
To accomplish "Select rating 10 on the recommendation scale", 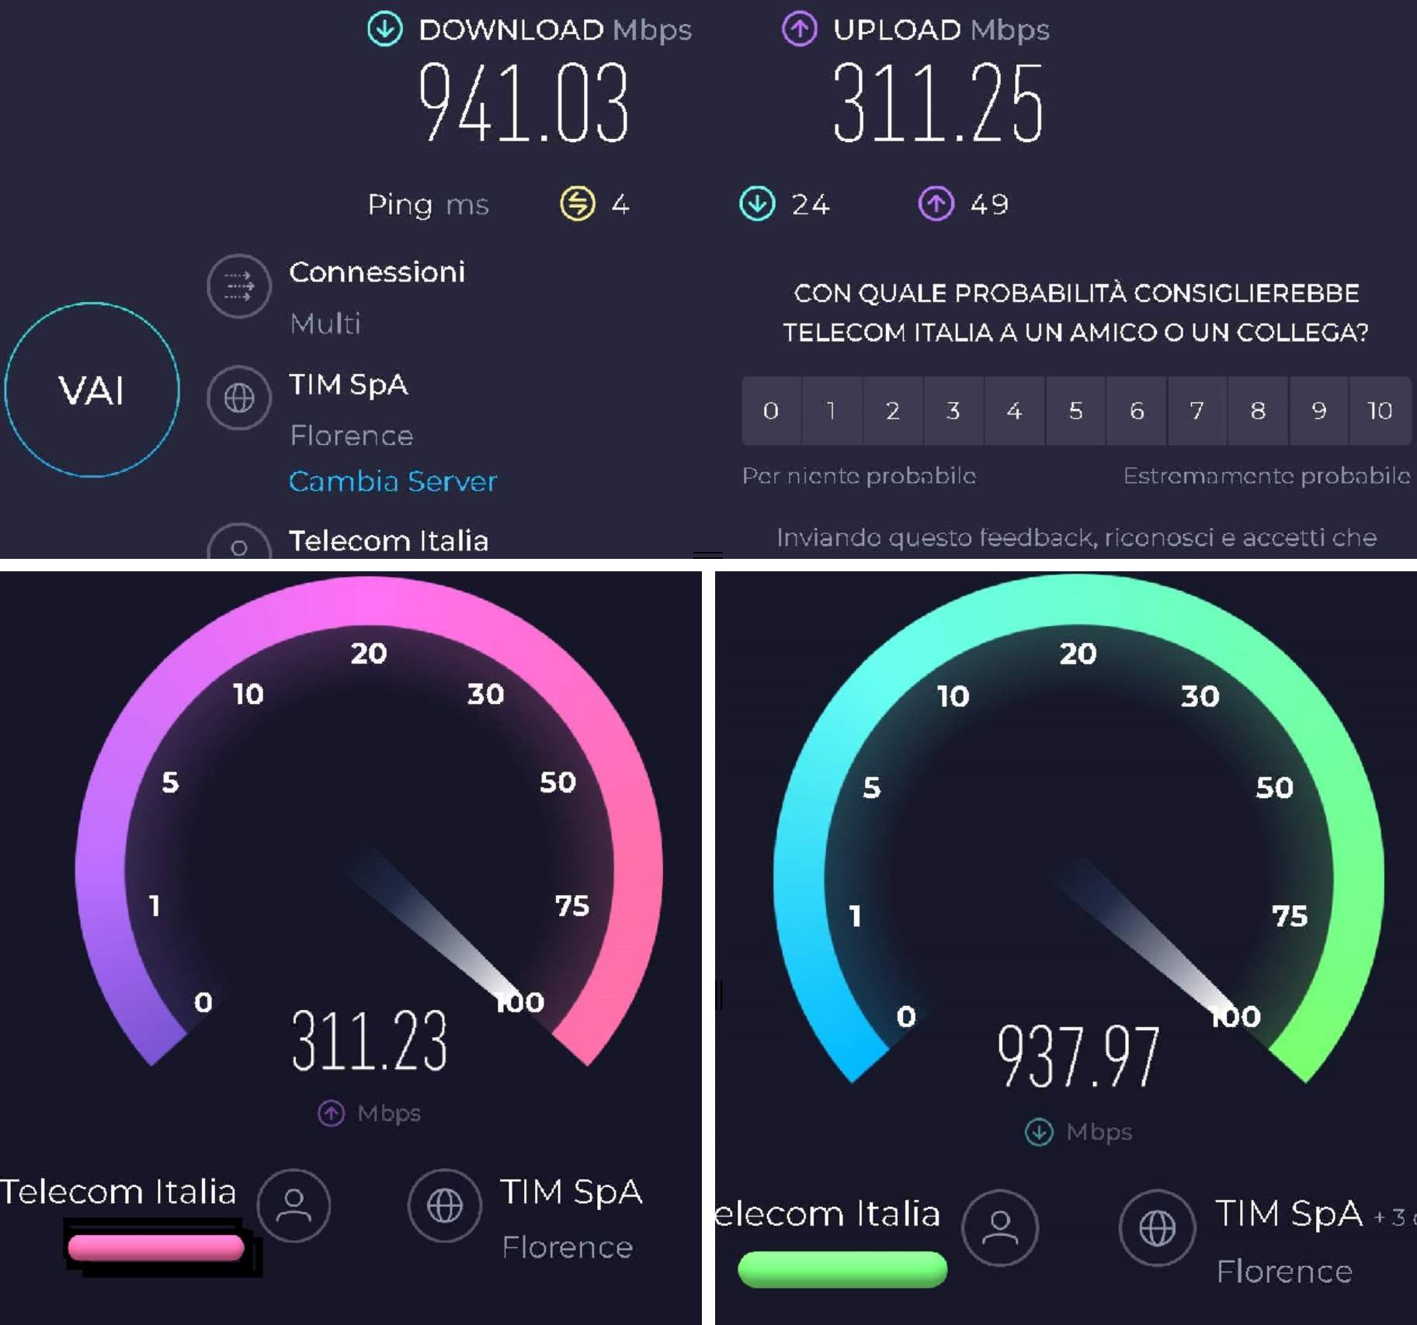I will click(x=1381, y=411).
